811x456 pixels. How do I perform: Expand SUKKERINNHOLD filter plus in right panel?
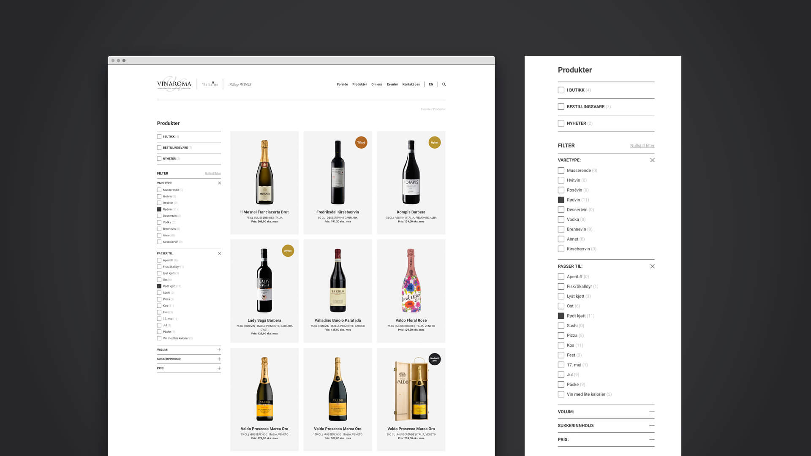point(652,426)
